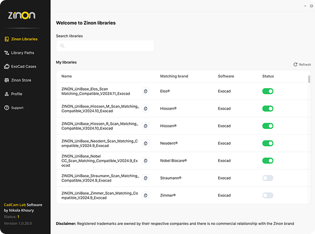Click into the Search libraries field
315x234 pixels.
click(x=105, y=46)
